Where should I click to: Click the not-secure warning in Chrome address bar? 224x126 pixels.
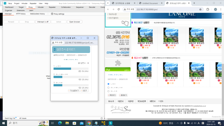pyautogui.click(x=129, y=9)
